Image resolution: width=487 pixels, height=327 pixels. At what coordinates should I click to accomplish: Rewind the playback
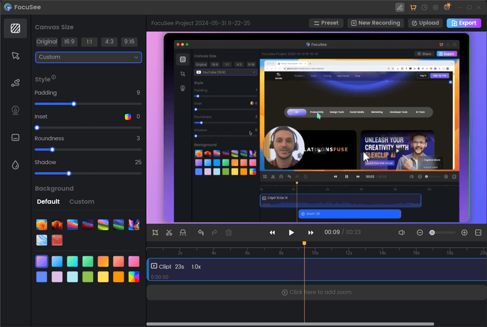pos(272,232)
